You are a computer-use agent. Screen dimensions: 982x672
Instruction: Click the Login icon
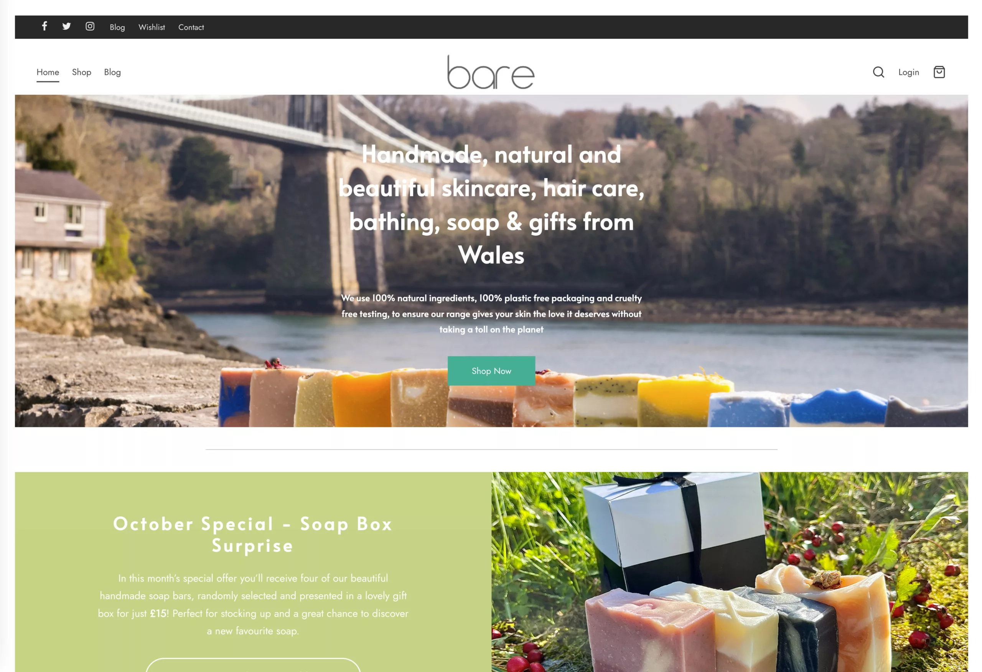(x=909, y=72)
